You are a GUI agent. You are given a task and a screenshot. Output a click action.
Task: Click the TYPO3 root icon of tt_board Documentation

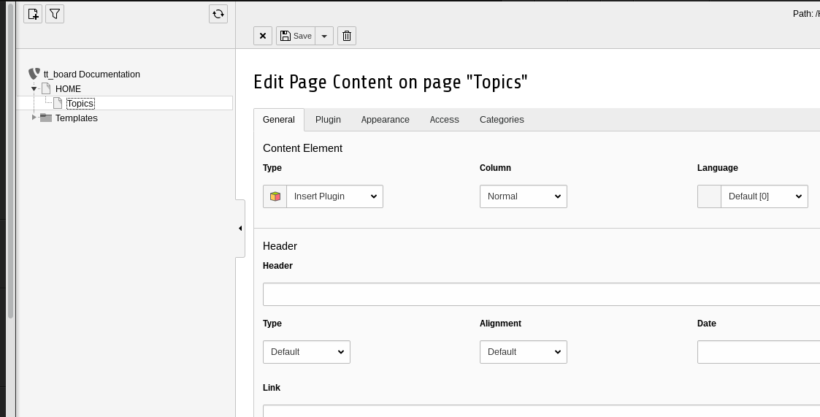[x=34, y=74]
